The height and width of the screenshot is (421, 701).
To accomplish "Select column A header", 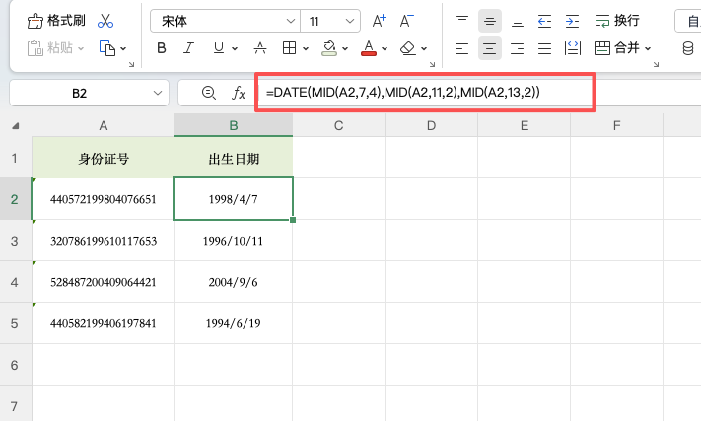I will [x=103, y=125].
